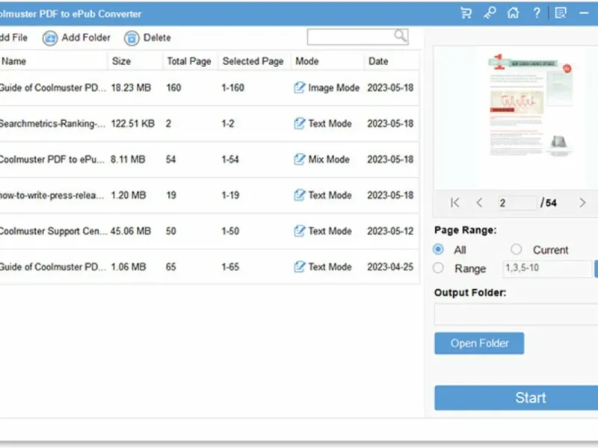Click the search magnifier icon
The image size is (598, 448).
pos(400,36)
